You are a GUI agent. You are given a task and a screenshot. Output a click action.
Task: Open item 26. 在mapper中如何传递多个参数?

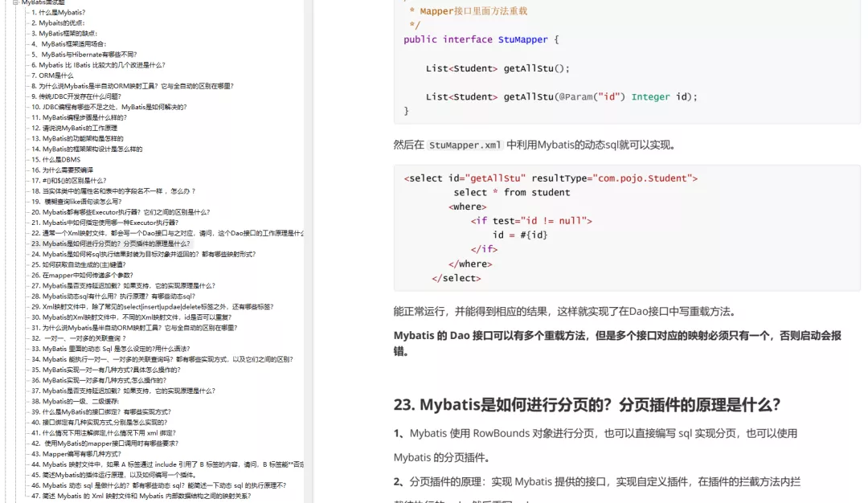pos(82,275)
